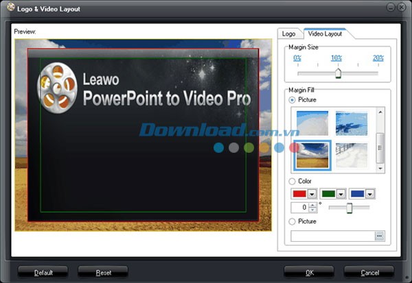
Task: Decrease the angle with the down spinner
Action: [x=312, y=210]
